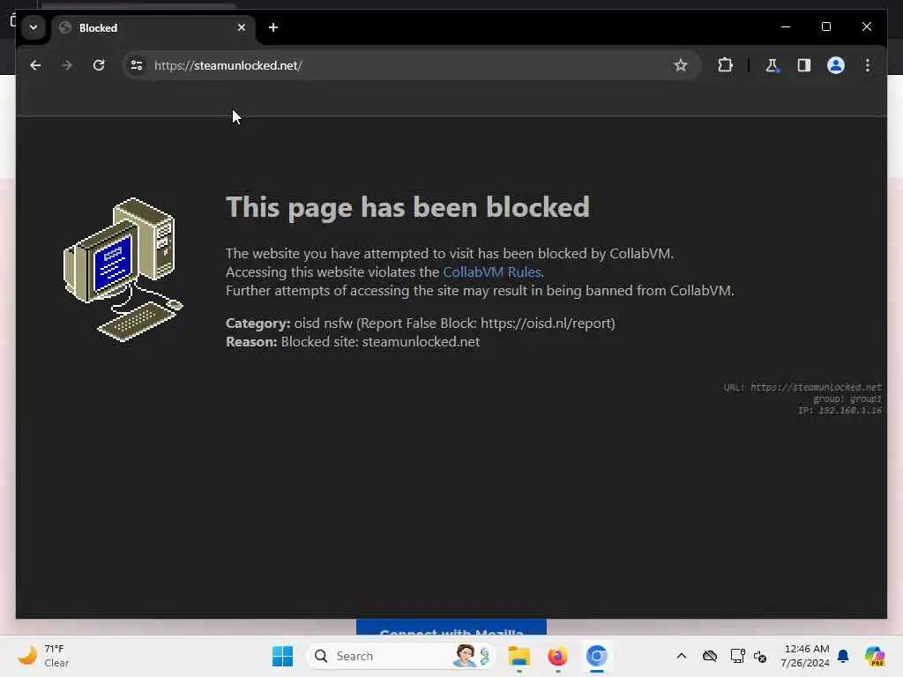The image size is (903, 677).
Task: Close the Chrome window
Action: click(866, 27)
